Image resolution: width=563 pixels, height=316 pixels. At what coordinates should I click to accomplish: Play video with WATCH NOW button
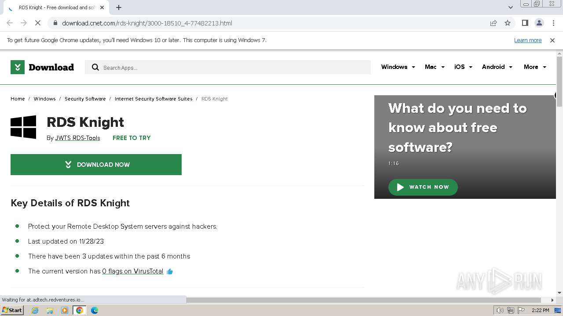click(x=423, y=187)
